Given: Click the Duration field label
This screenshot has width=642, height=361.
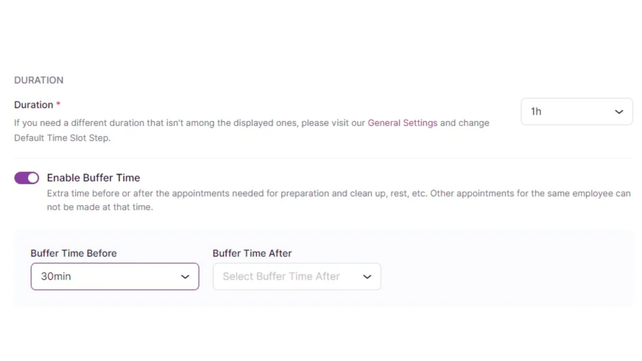Looking at the screenshot, I should (x=33, y=105).
